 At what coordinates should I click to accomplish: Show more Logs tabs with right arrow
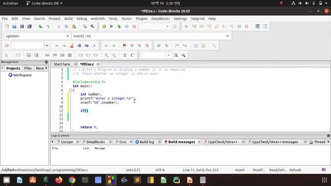coord(328,142)
